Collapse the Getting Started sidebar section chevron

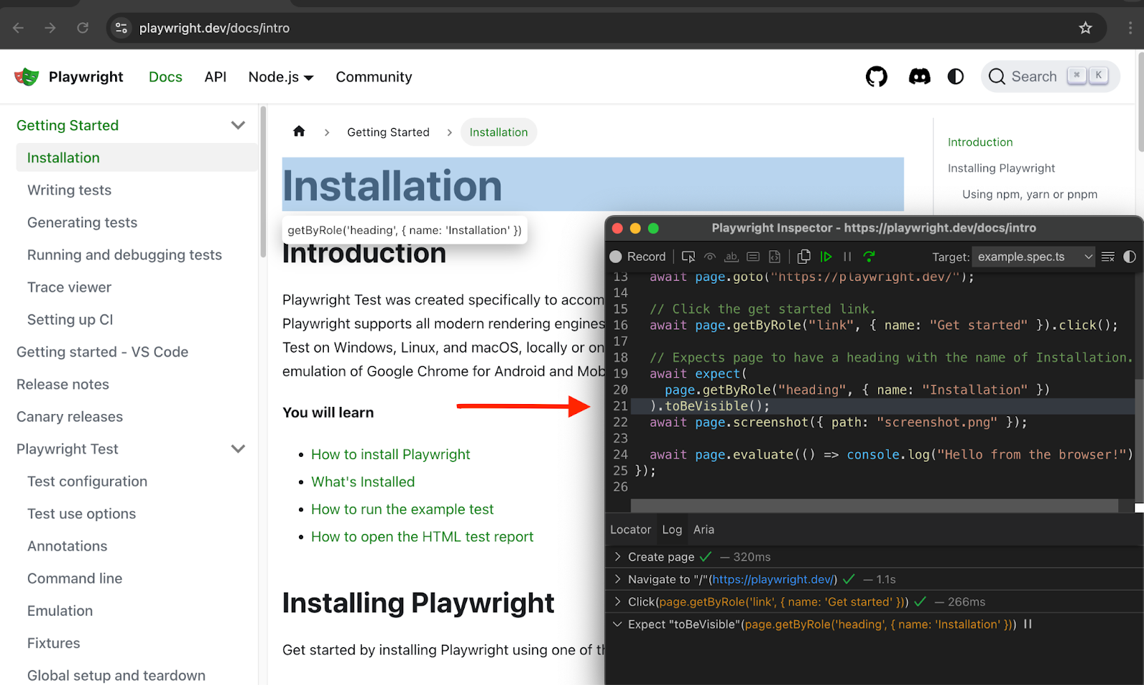[238, 125]
